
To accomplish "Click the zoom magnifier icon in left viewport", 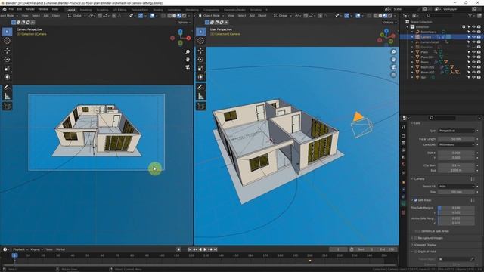I will tap(188, 52).
